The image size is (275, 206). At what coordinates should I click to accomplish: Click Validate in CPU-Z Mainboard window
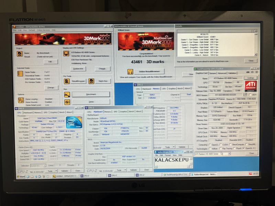tap(133, 170)
